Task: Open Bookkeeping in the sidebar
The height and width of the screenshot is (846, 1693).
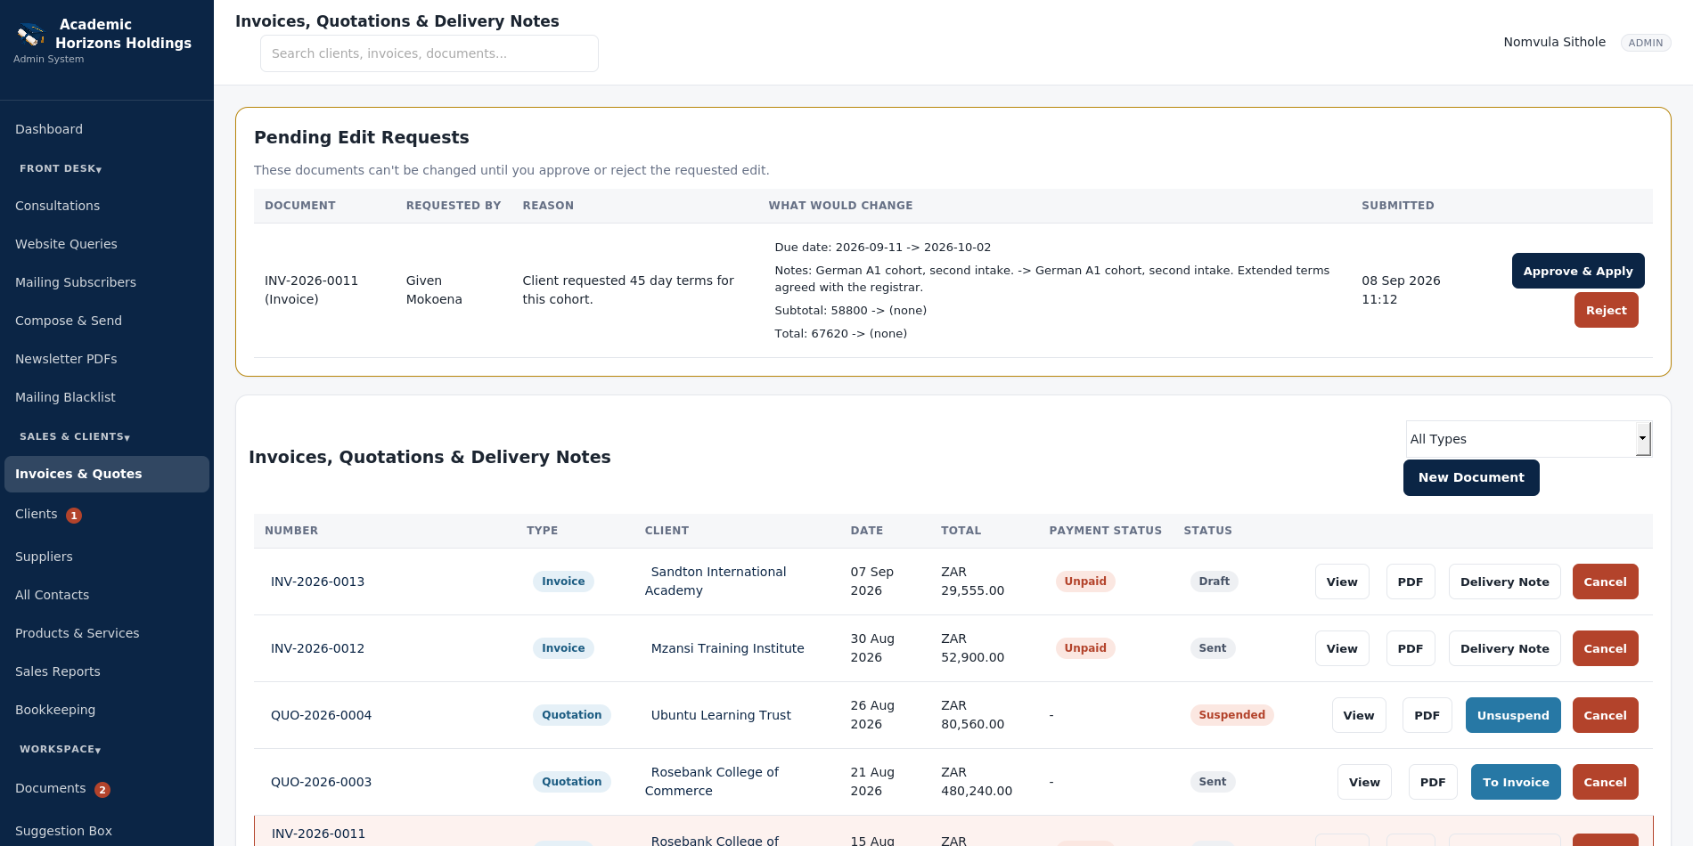Action: pyautogui.click(x=107, y=710)
